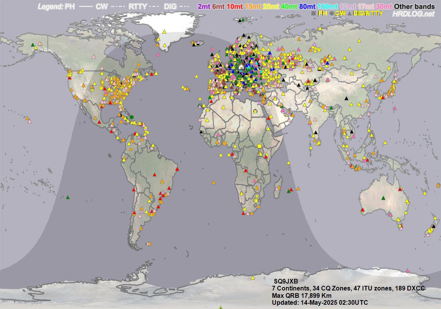
Task: Click the gray square PH legend icon
Action: tap(314, 14)
